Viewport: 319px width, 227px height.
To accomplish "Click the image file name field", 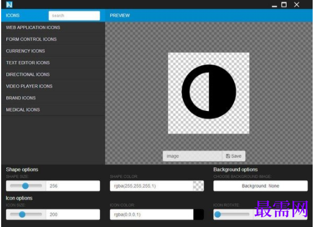I will (192, 156).
